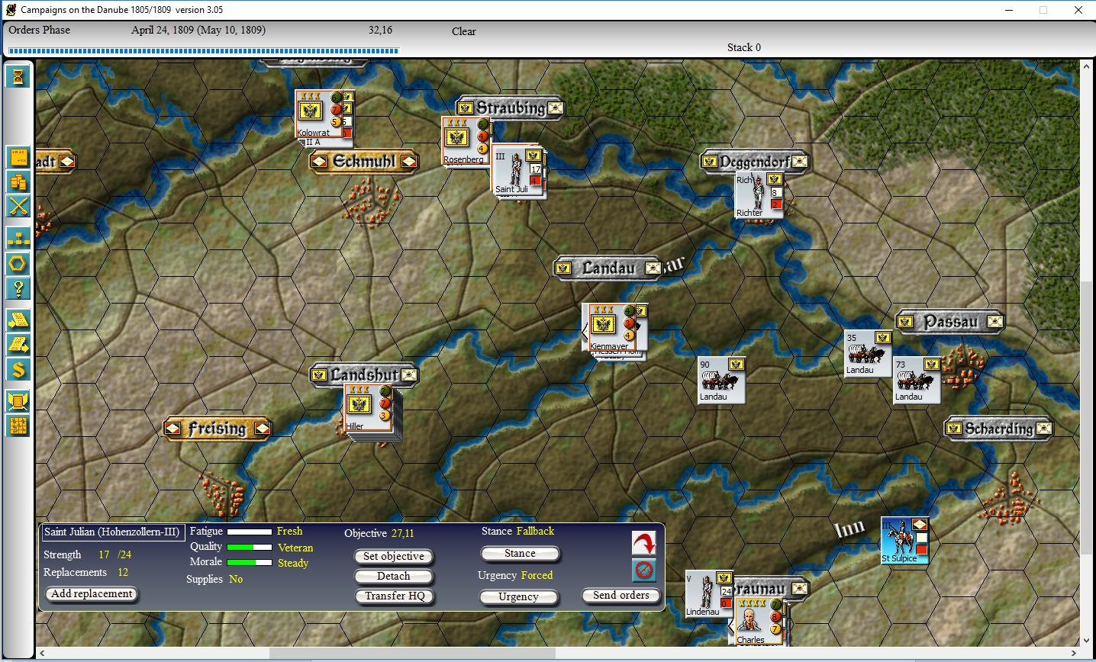Image resolution: width=1096 pixels, height=662 pixels.
Task: Click the Landshut town label
Action: [364, 375]
